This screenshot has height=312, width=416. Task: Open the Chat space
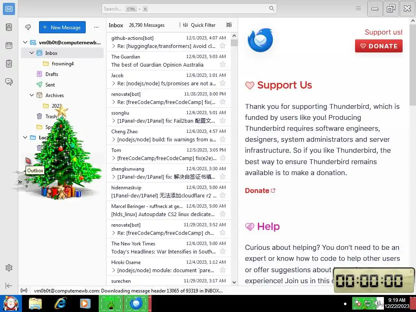tap(9, 82)
